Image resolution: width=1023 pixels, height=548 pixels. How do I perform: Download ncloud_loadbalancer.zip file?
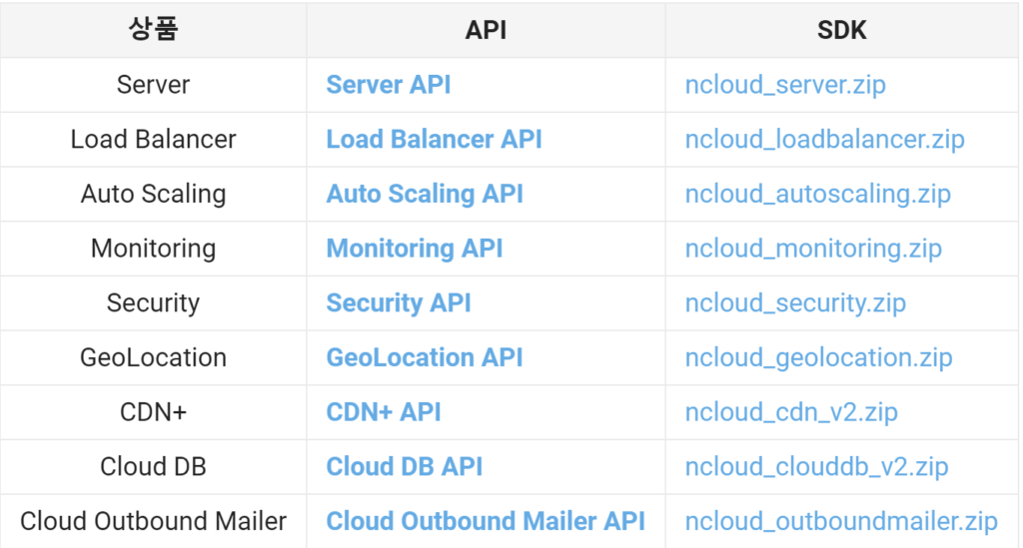(x=824, y=140)
